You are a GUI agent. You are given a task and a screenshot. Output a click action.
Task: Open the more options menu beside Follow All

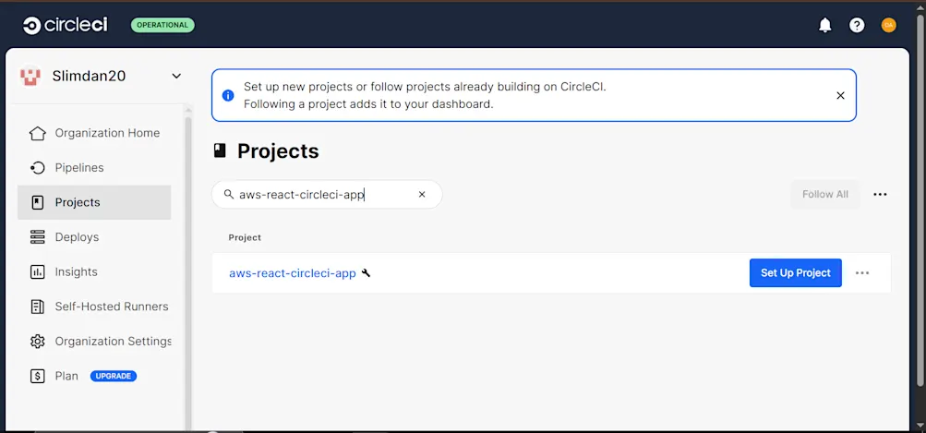point(880,195)
